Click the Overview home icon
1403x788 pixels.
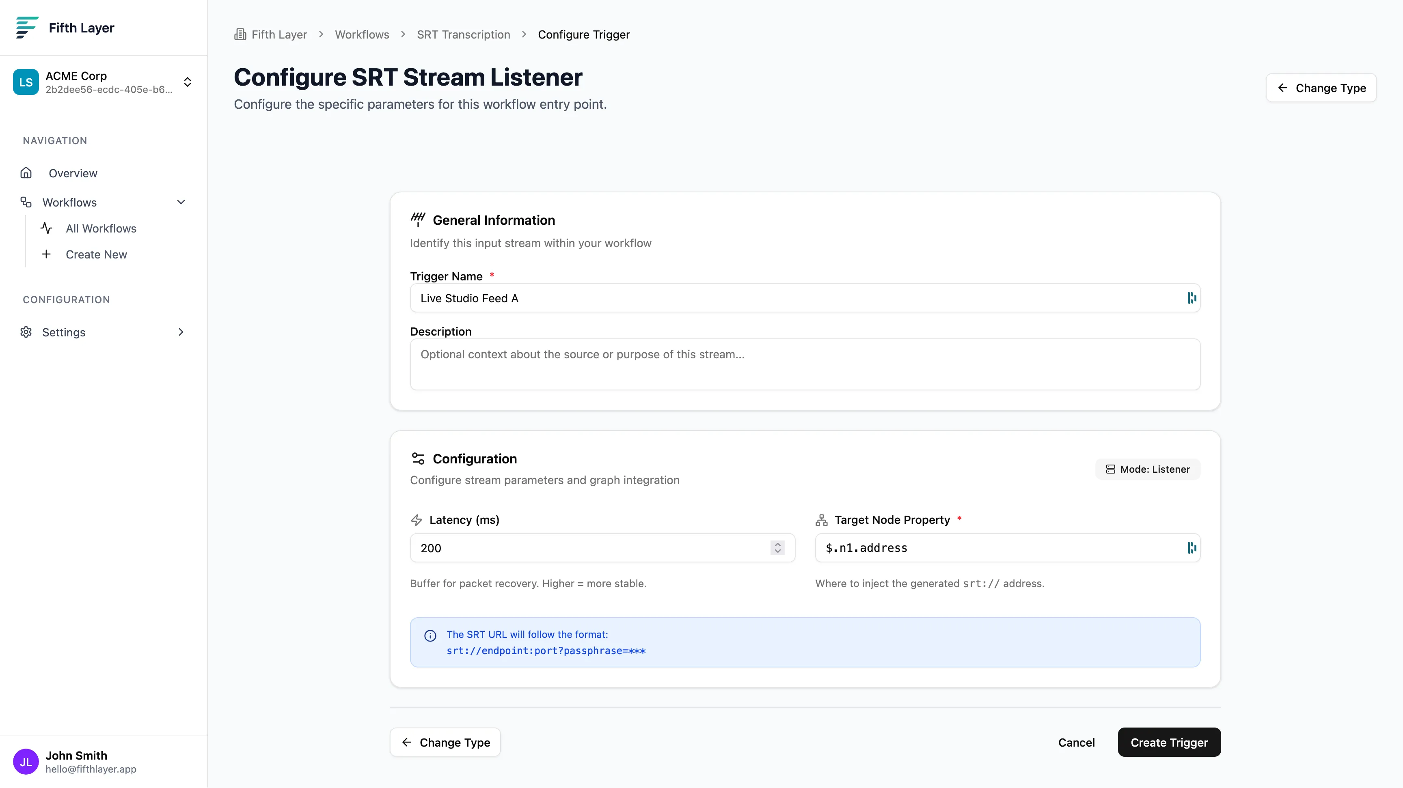pyautogui.click(x=26, y=173)
